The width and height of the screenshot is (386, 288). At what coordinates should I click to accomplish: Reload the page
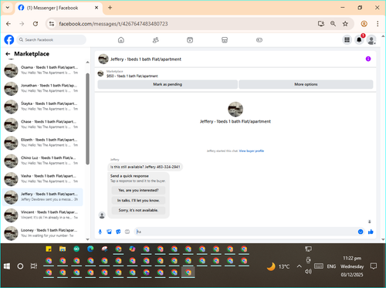click(36, 24)
